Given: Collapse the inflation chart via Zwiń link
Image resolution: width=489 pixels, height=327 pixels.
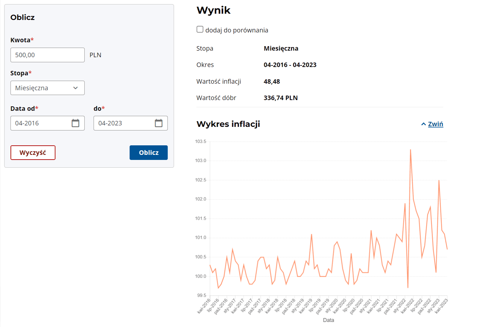Looking at the screenshot, I should (x=435, y=124).
